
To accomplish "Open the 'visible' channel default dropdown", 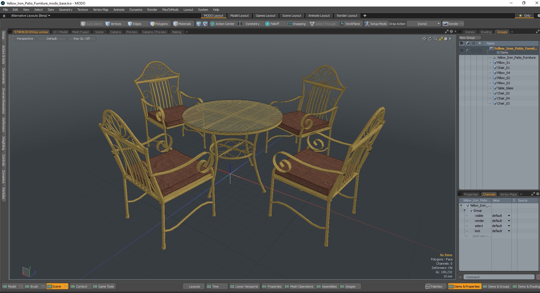I will coord(501,216).
